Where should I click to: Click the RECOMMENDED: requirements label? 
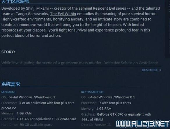point(93,92)
